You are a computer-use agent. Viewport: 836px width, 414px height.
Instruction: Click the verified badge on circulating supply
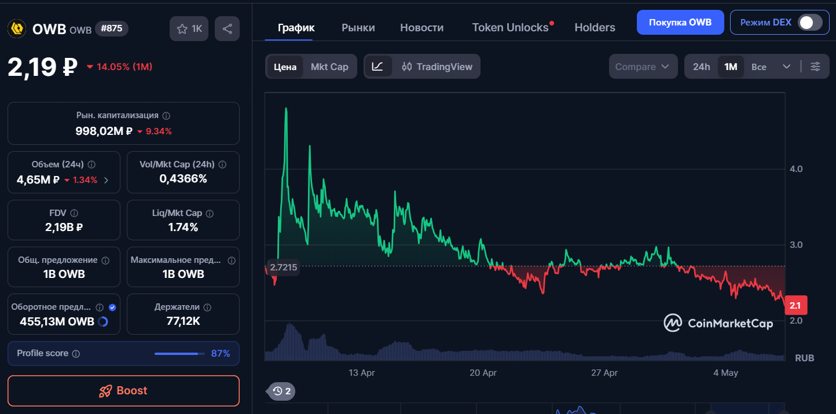(x=112, y=307)
